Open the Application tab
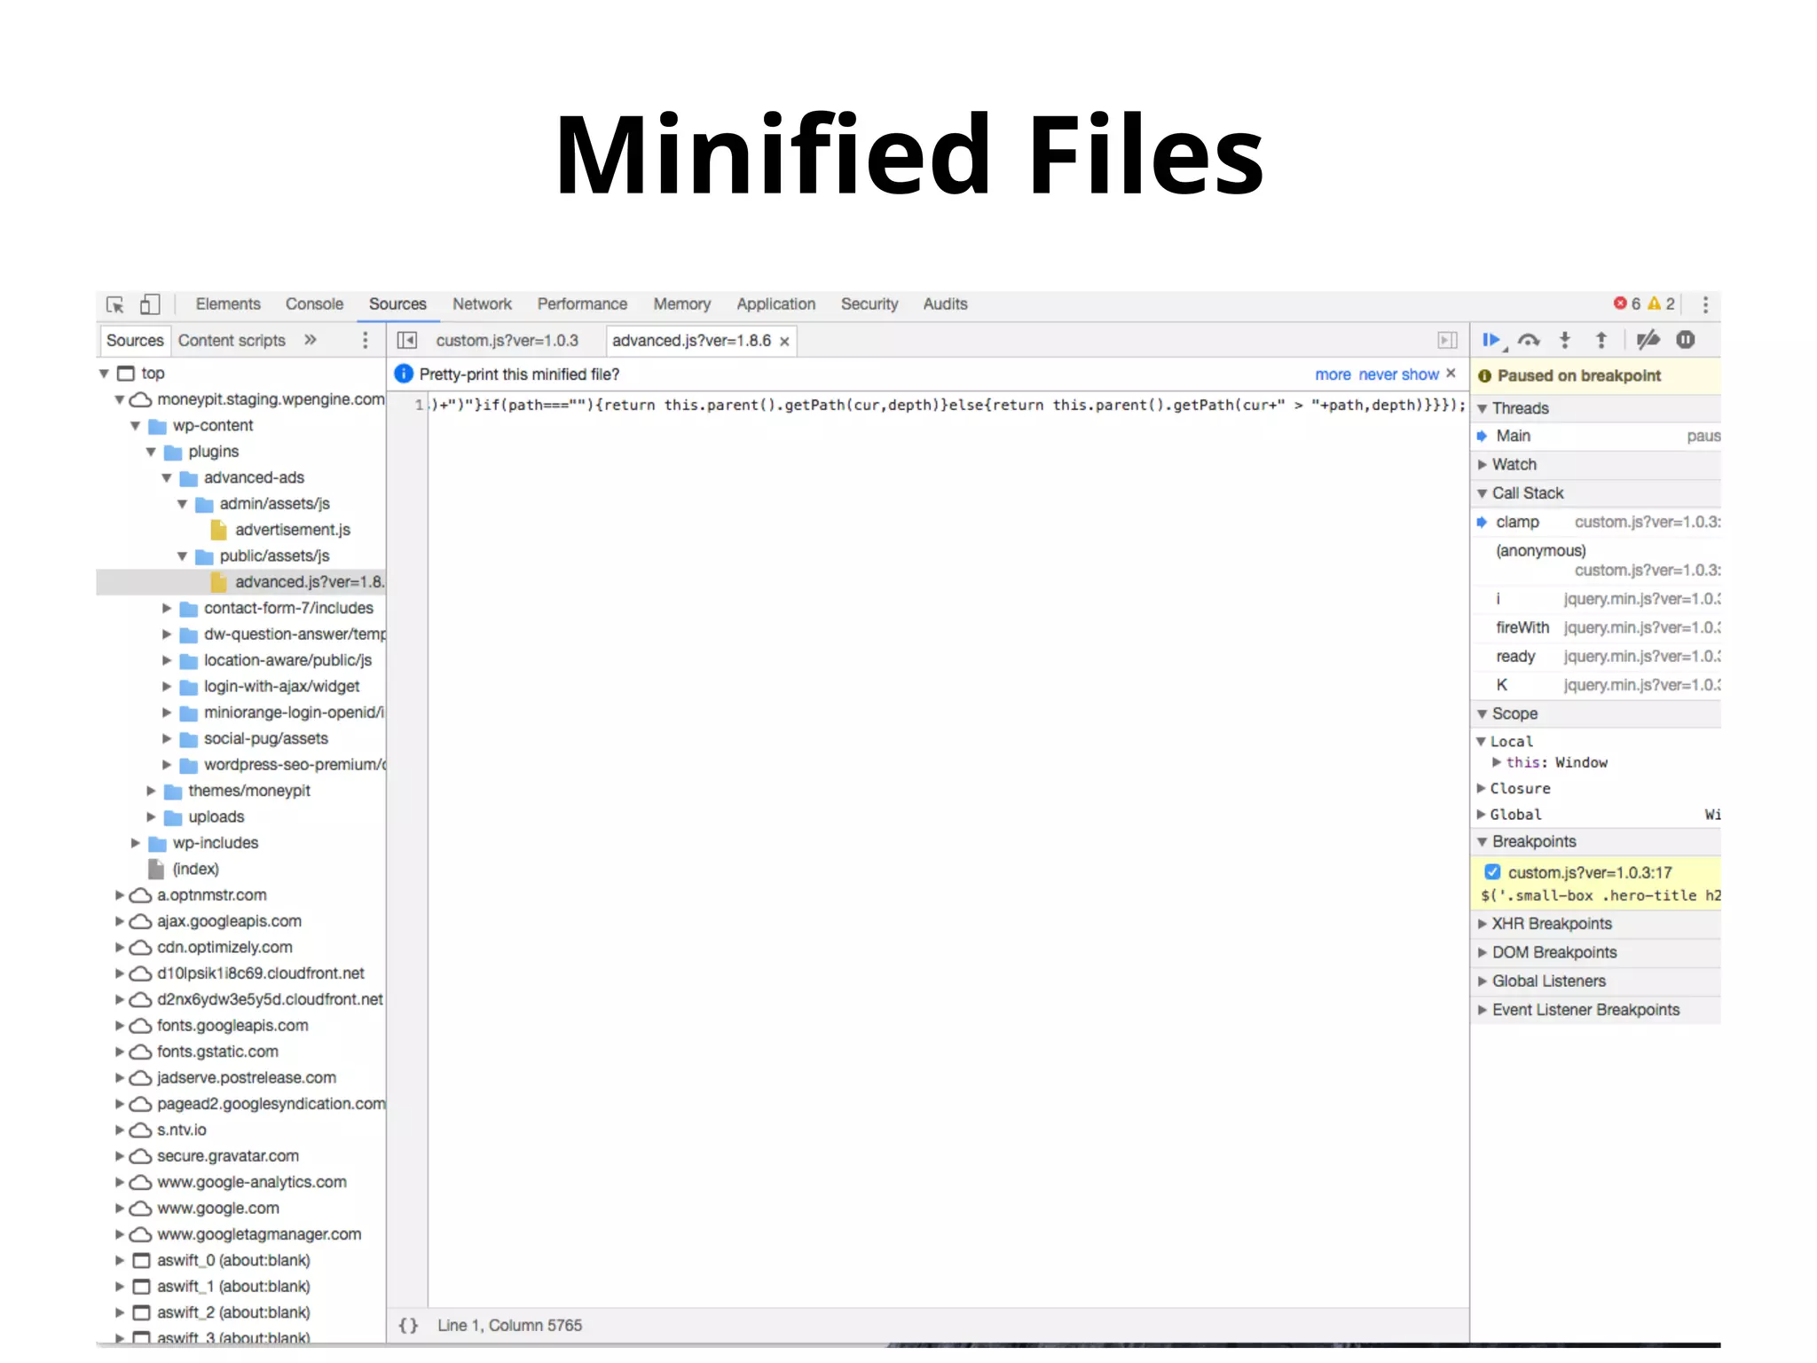The height and width of the screenshot is (1363, 1817). pos(775,304)
